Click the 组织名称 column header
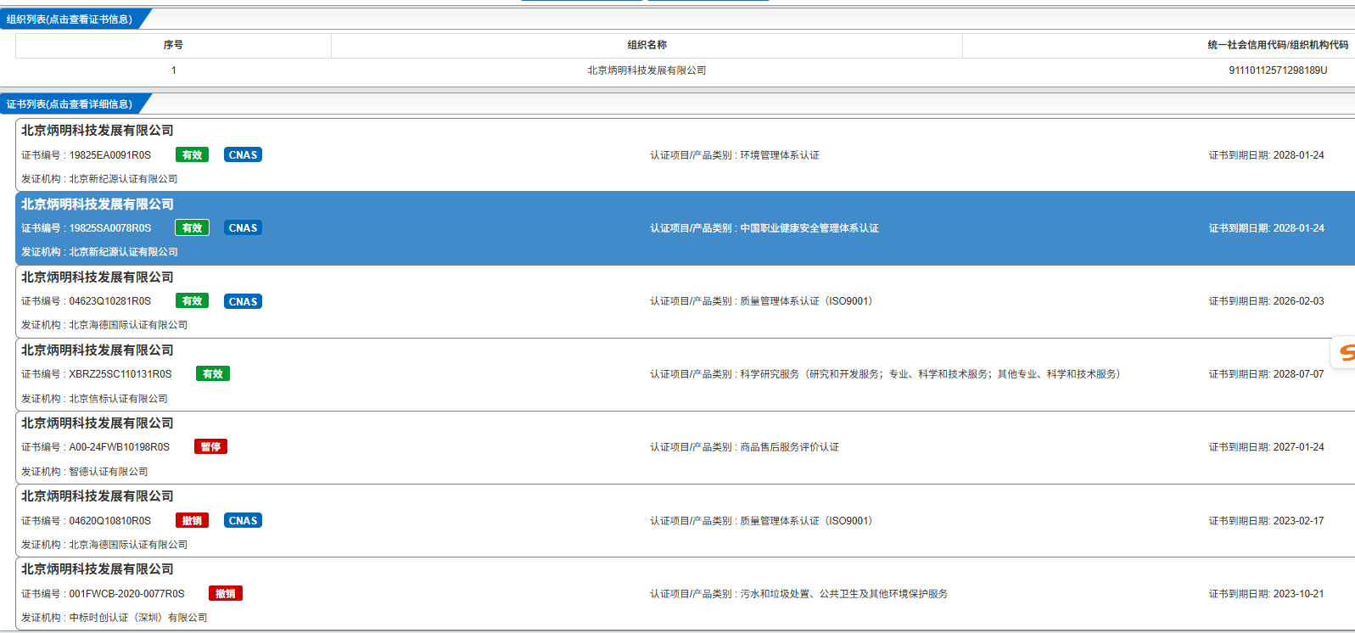This screenshot has width=1355, height=633. 647,45
